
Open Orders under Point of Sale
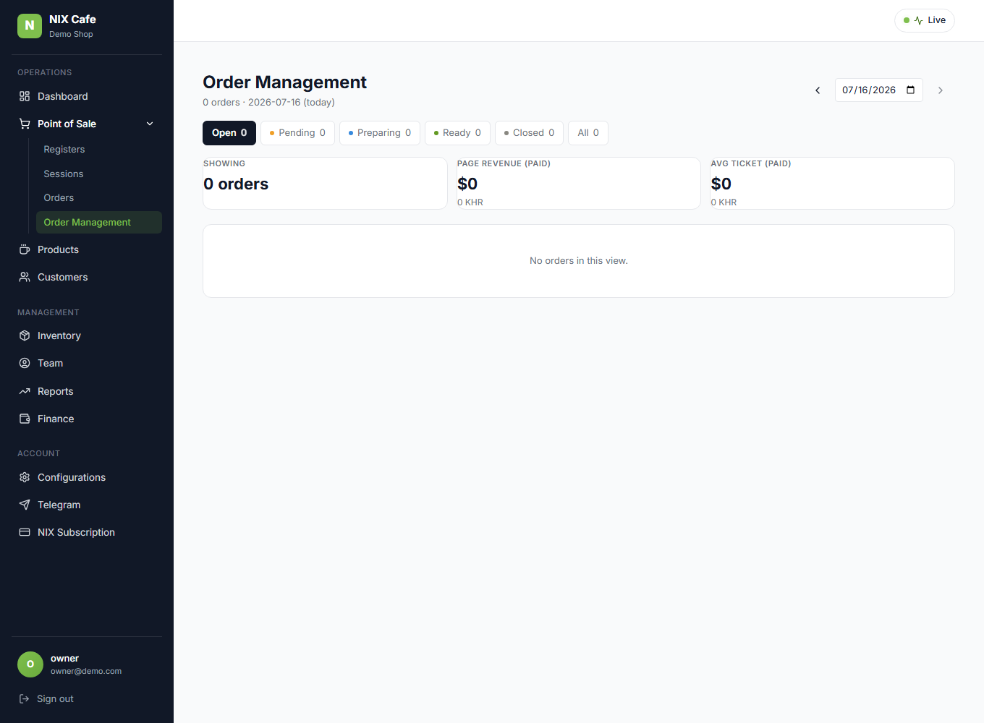point(98,197)
